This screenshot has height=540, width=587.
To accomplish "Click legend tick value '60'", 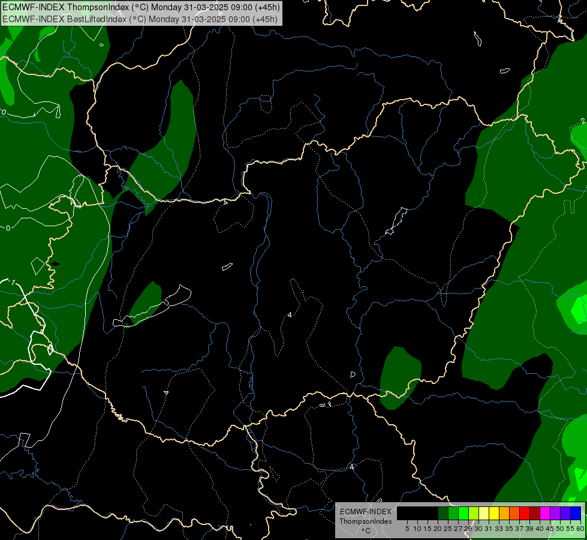I will (x=580, y=529).
